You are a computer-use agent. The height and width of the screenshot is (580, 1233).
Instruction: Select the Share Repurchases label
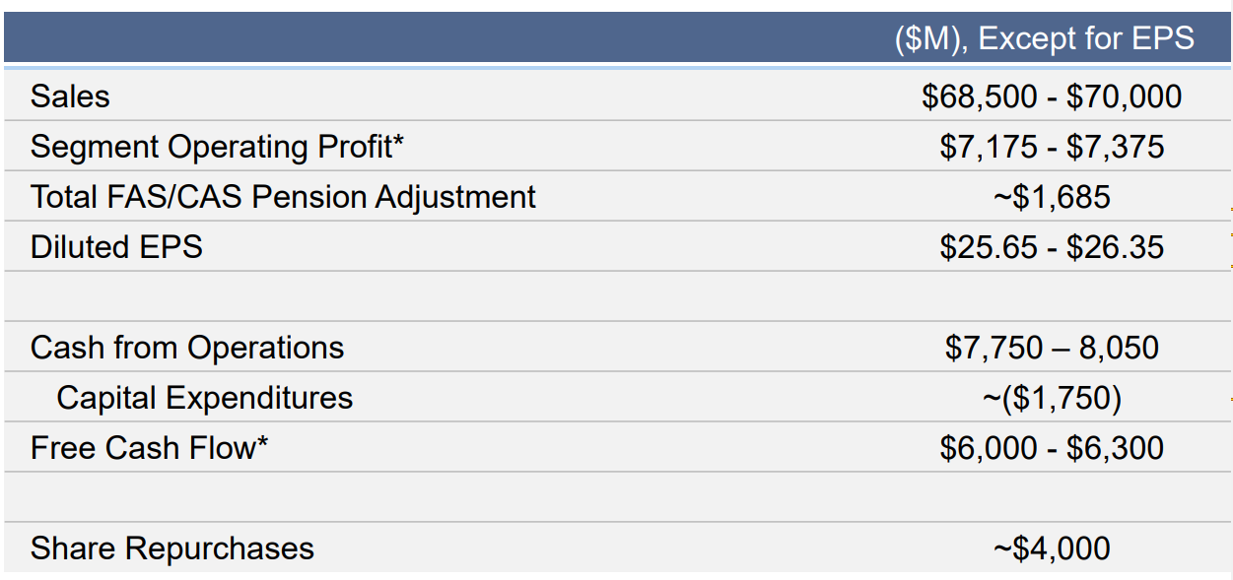(x=172, y=548)
